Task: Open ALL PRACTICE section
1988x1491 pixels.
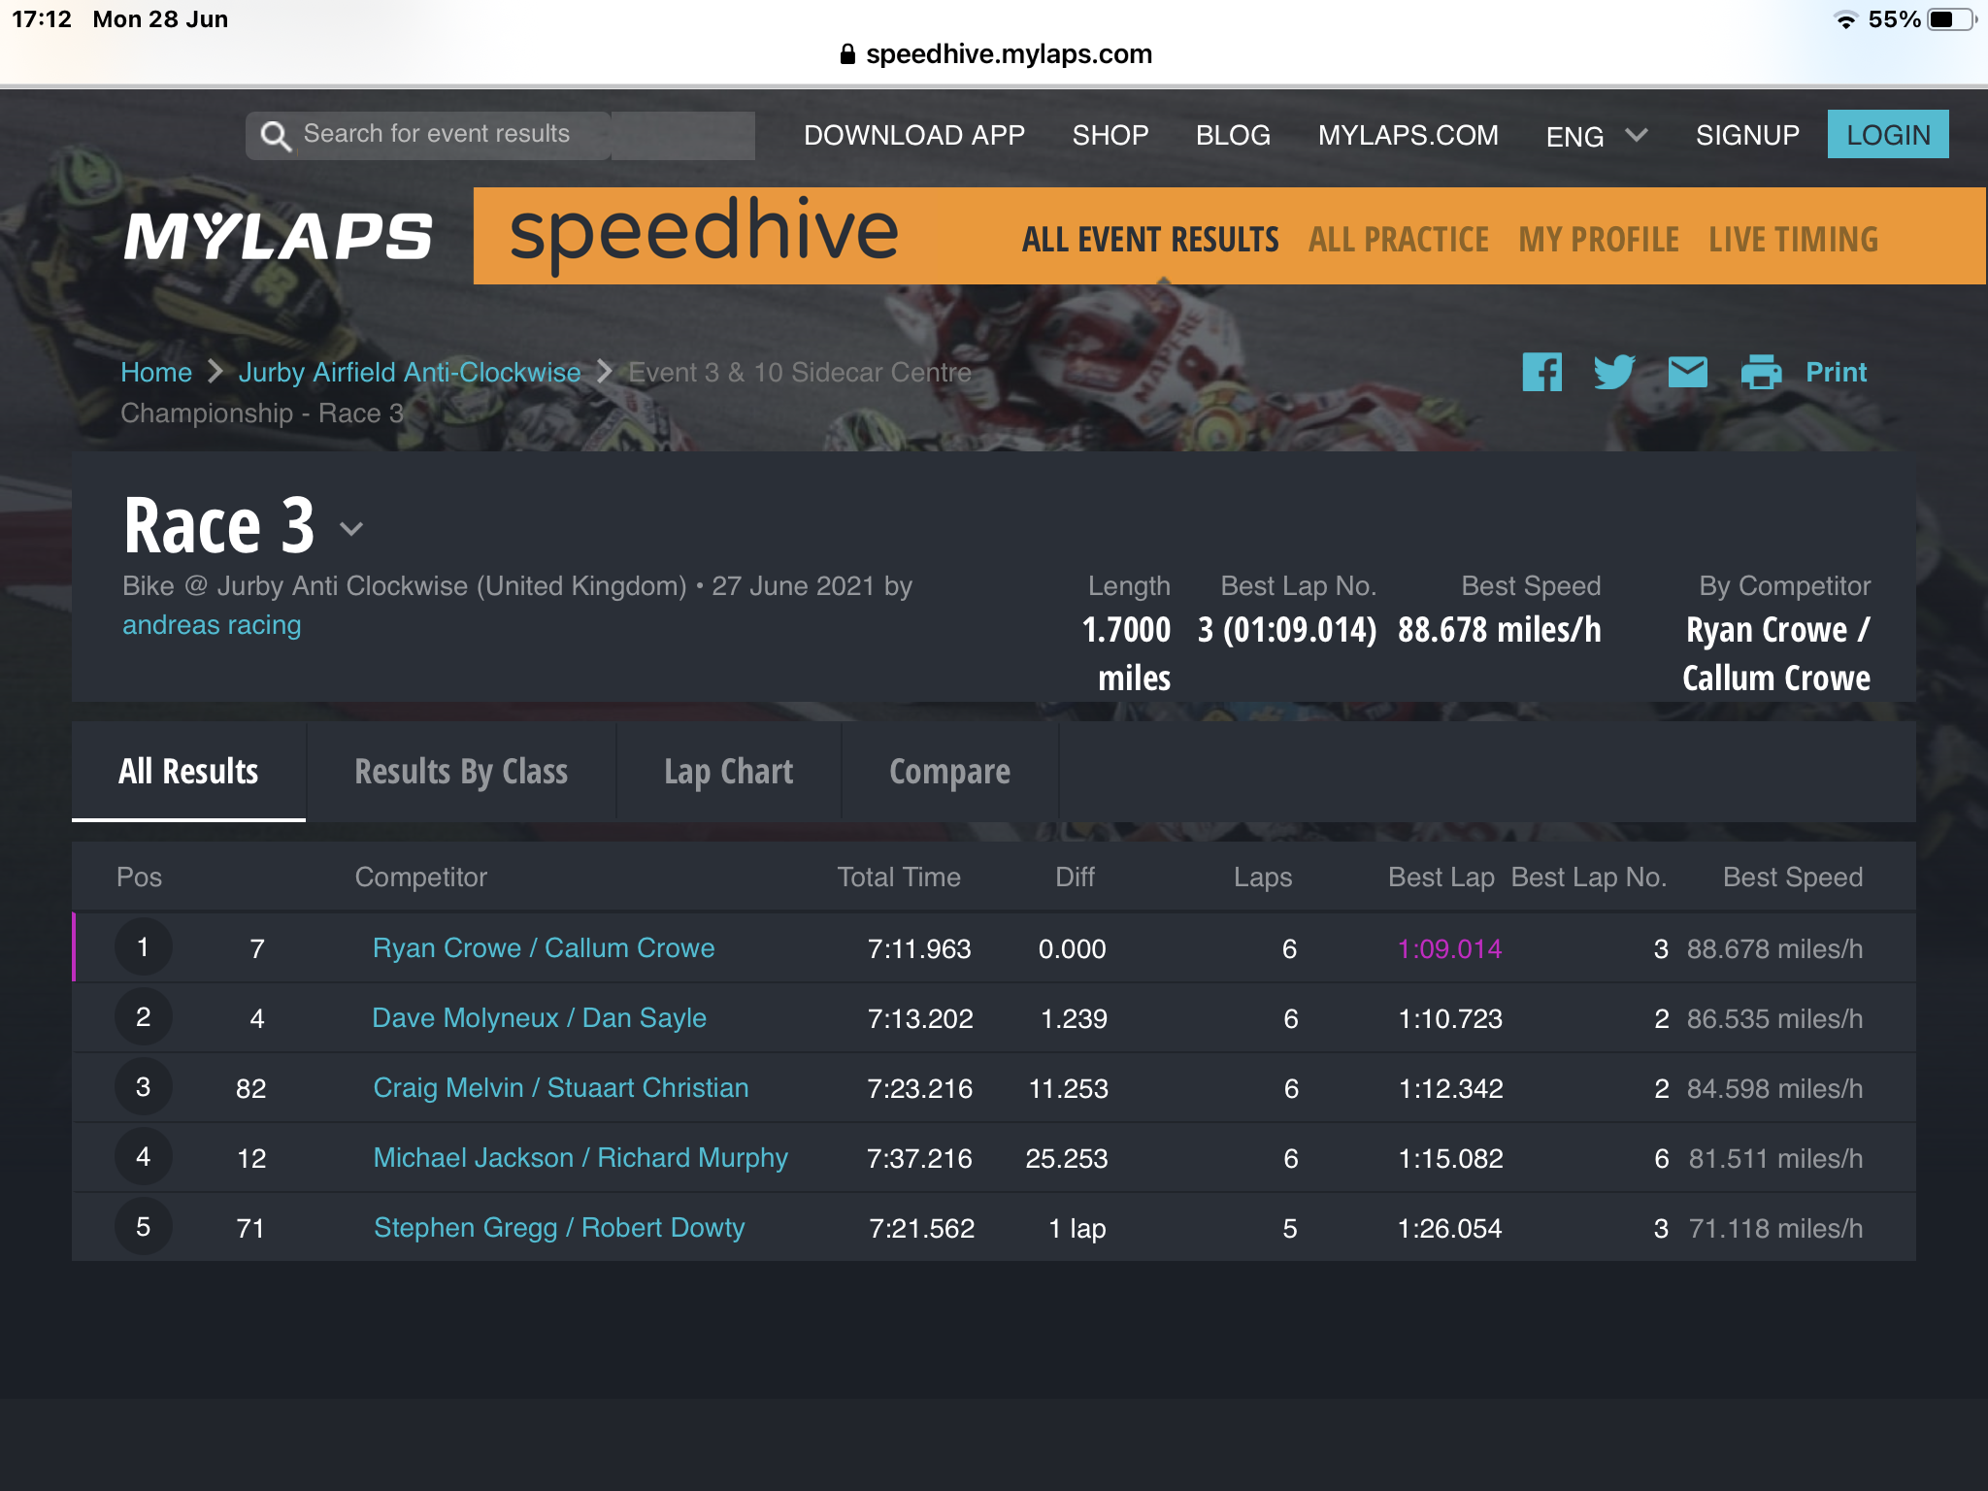Action: (x=1398, y=240)
